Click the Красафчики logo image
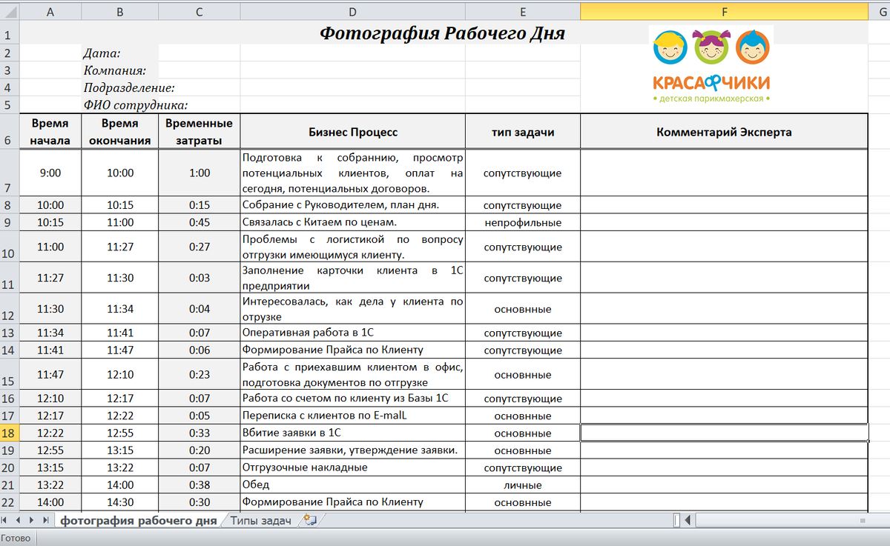890x546 pixels. click(x=712, y=64)
